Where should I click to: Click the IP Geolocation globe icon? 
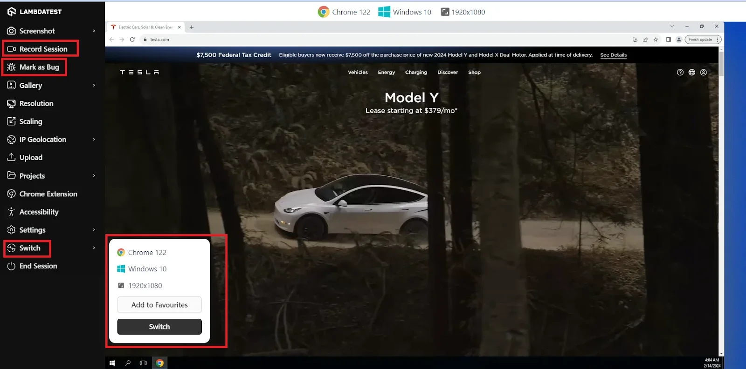[x=12, y=139]
